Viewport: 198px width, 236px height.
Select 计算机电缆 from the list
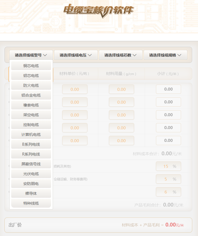[x=31, y=135]
